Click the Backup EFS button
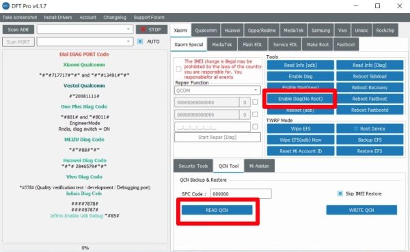 370,140
